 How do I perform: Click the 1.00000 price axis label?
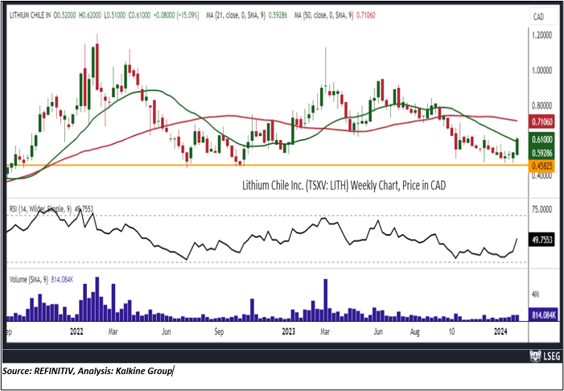click(x=542, y=71)
